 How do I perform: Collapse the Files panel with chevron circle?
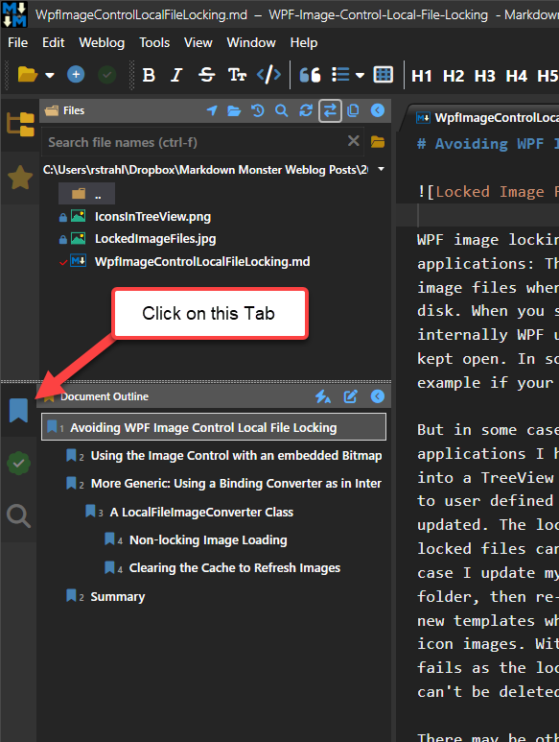click(378, 110)
